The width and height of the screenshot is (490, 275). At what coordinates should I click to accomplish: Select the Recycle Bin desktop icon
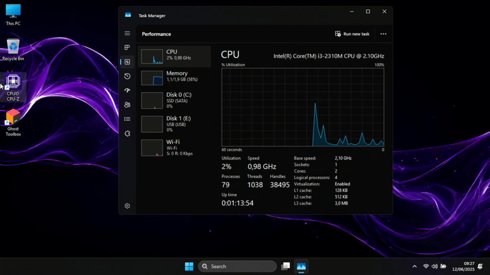click(13, 50)
